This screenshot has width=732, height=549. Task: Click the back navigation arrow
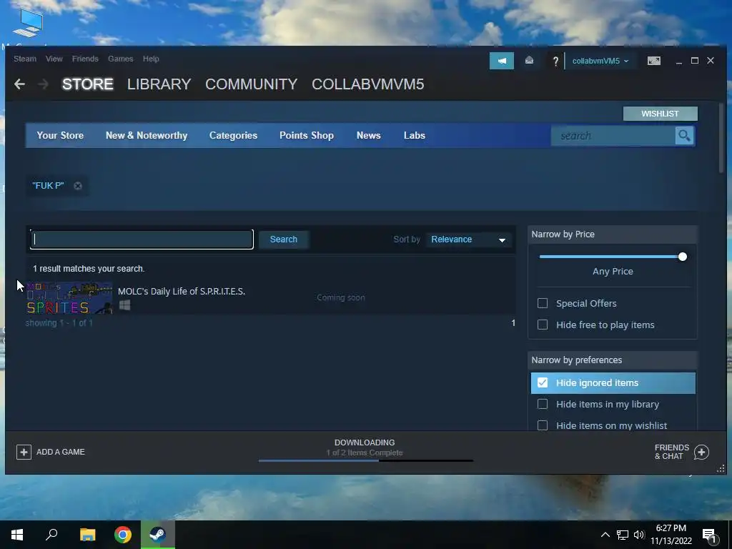tap(19, 84)
